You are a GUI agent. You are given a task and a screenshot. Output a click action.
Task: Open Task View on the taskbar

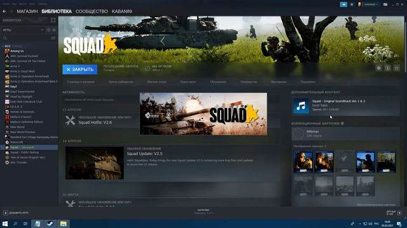(x=25, y=224)
